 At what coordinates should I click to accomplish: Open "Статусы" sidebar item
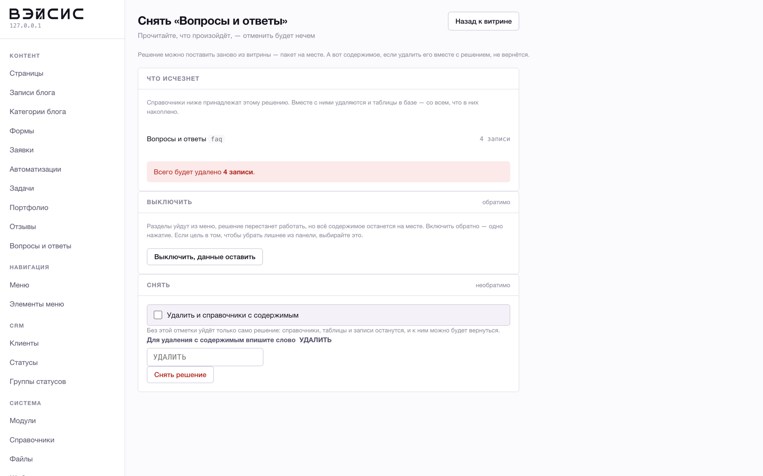coord(24,362)
